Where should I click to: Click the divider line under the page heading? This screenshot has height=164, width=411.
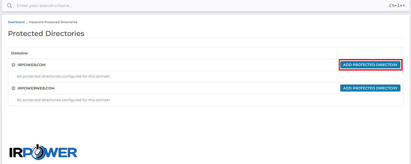(206, 38)
